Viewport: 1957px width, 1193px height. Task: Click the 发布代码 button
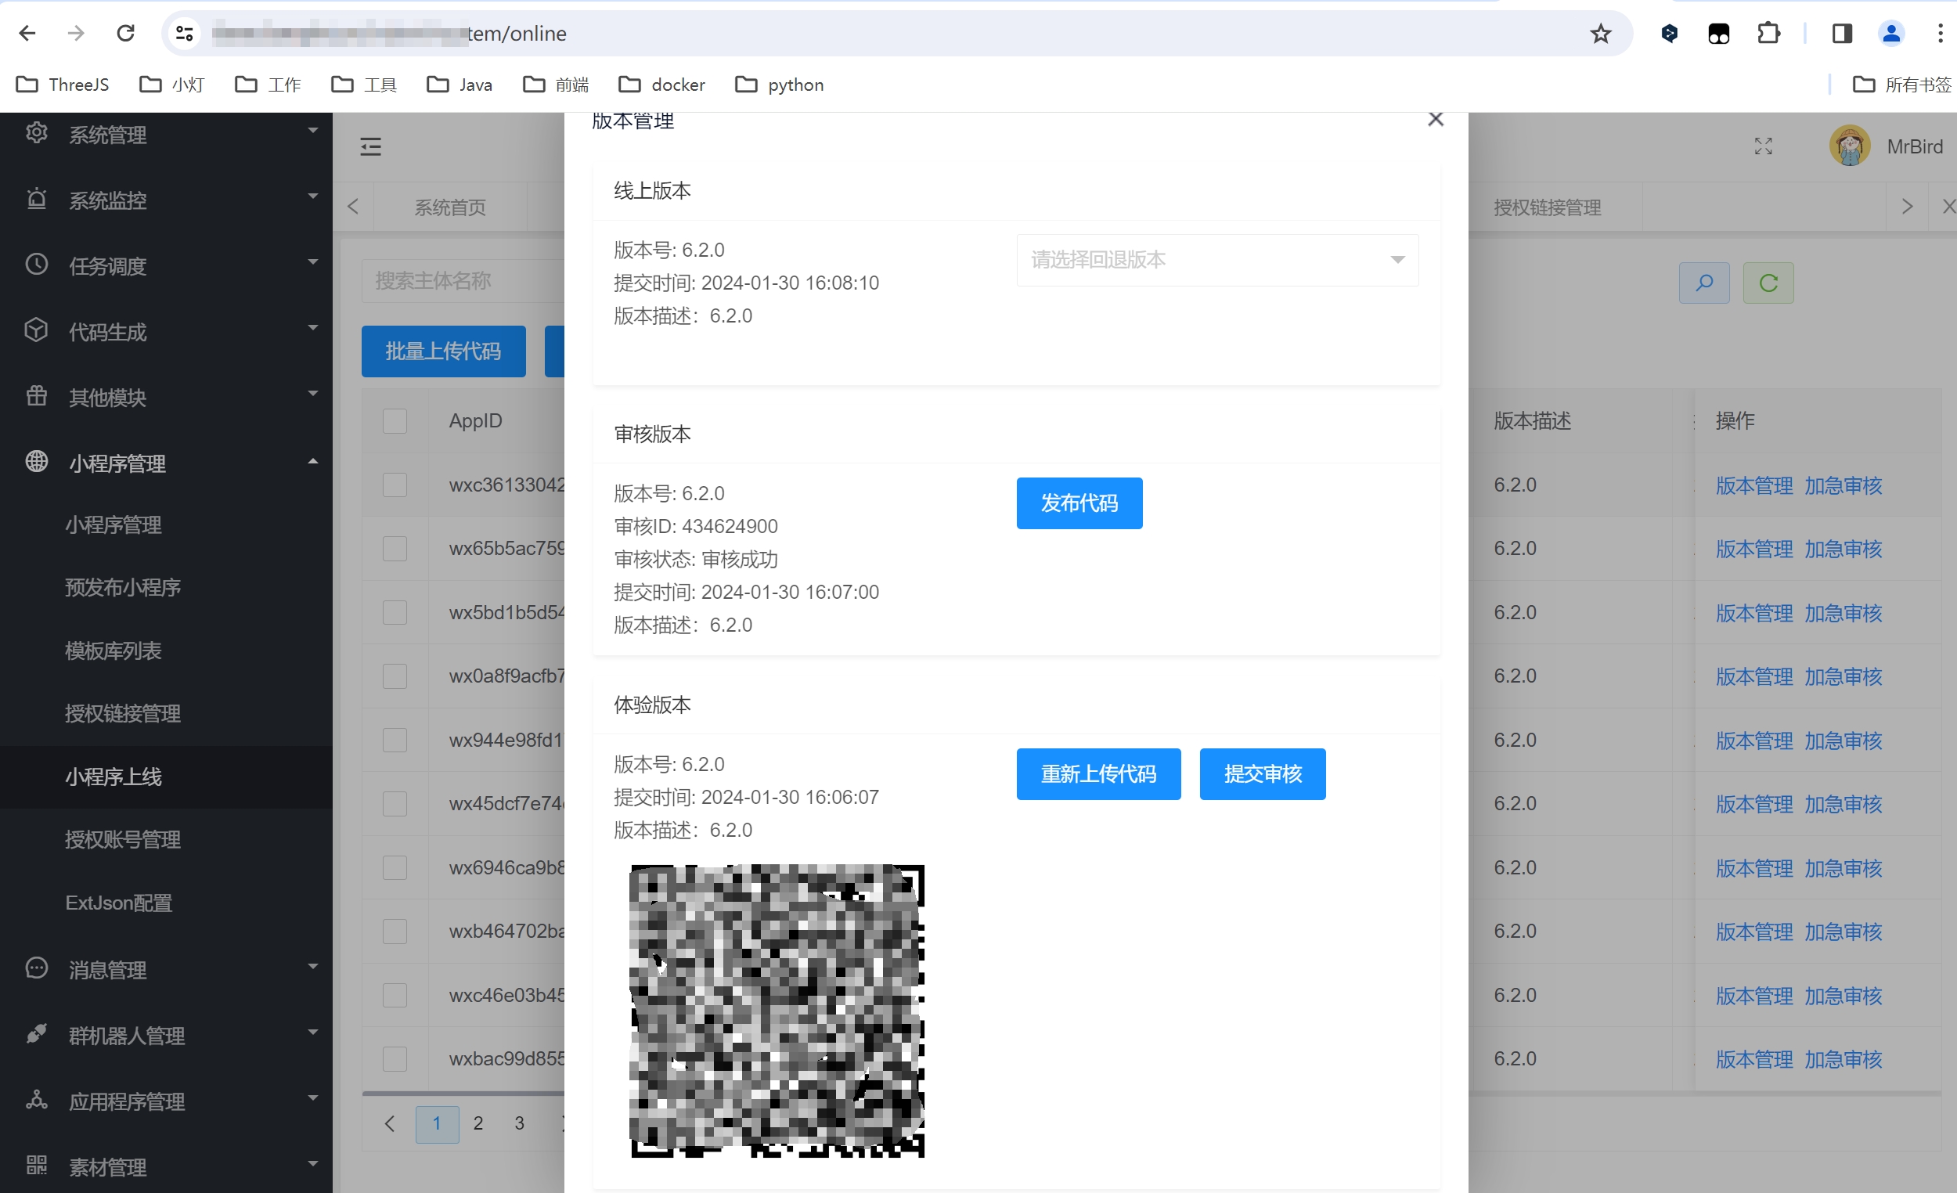1079,503
